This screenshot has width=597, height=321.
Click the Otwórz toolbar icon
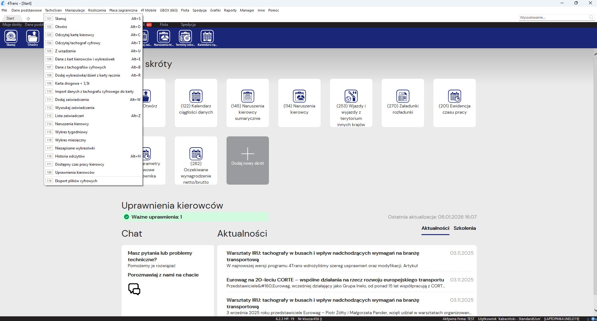33,38
